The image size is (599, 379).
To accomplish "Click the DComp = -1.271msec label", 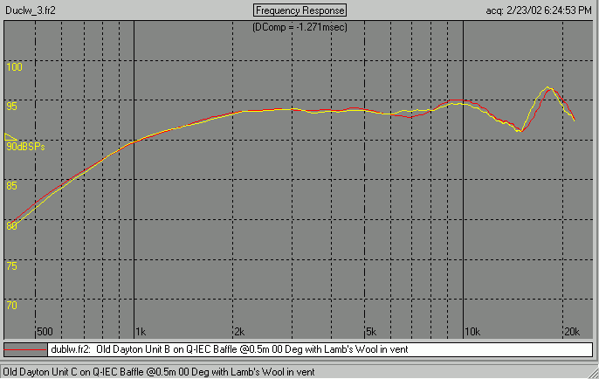I will (299, 27).
